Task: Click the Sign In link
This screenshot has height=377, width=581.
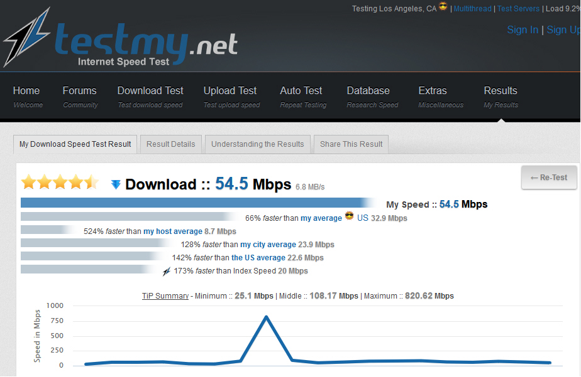Action: click(x=523, y=29)
